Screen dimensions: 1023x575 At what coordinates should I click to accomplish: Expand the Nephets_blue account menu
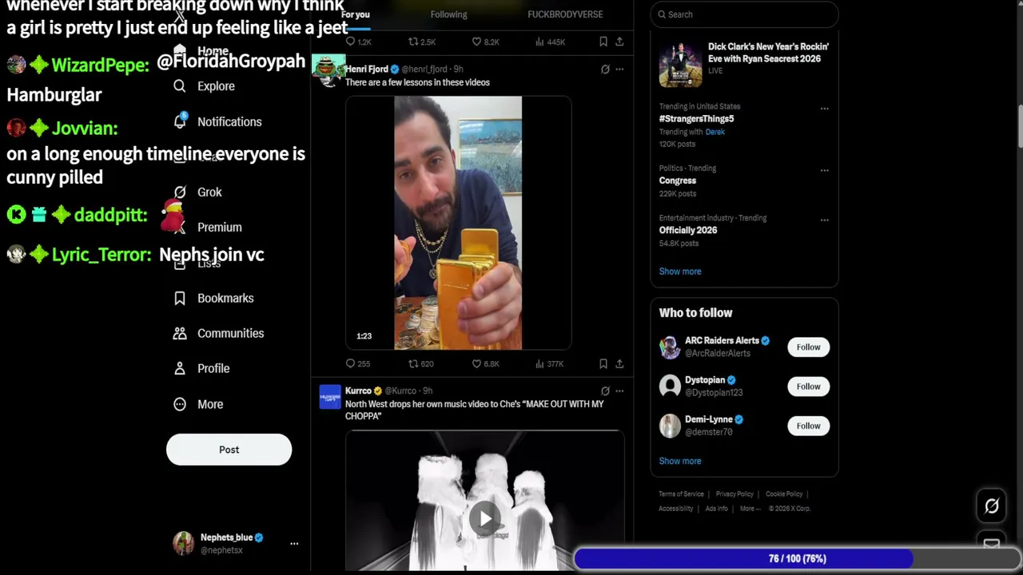[x=294, y=543]
